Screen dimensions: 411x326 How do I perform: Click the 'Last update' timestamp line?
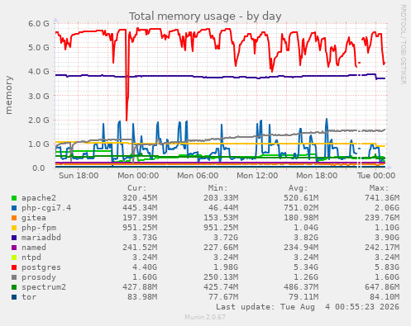click(308, 307)
